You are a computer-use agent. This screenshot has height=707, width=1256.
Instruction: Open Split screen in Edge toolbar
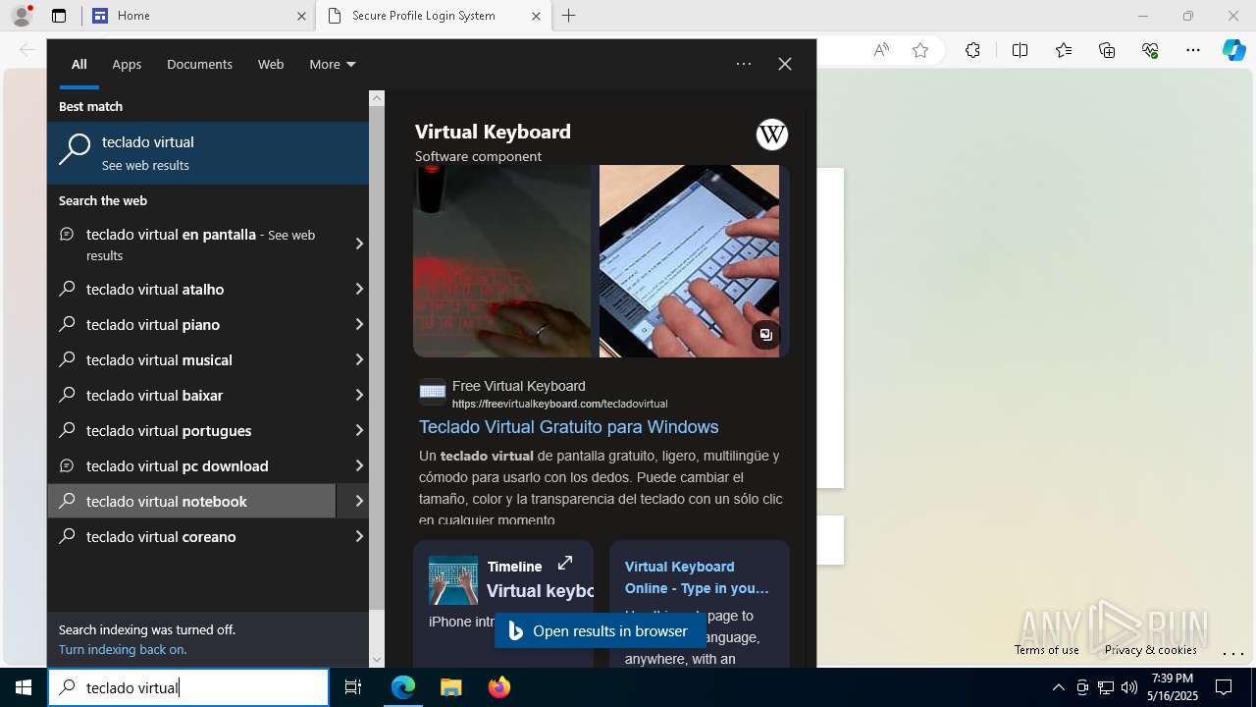point(1020,50)
